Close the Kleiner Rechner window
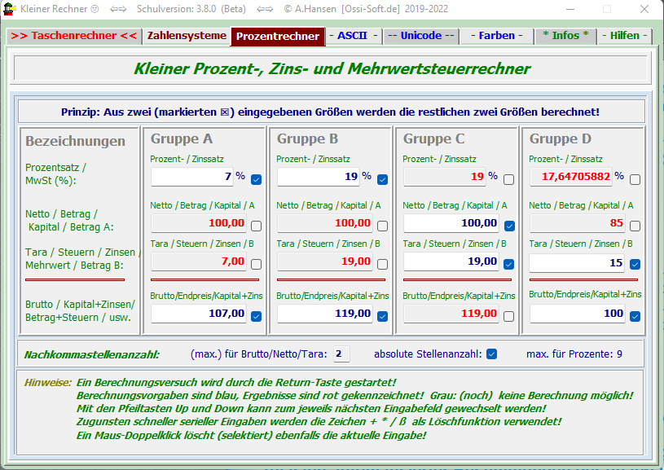The image size is (664, 470). [642, 9]
